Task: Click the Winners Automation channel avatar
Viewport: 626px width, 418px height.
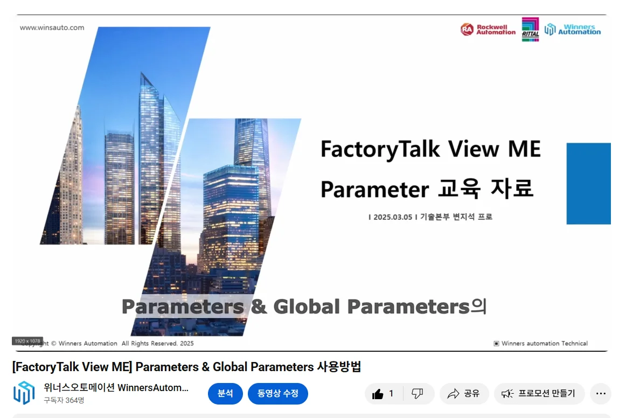Action: tap(24, 393)
